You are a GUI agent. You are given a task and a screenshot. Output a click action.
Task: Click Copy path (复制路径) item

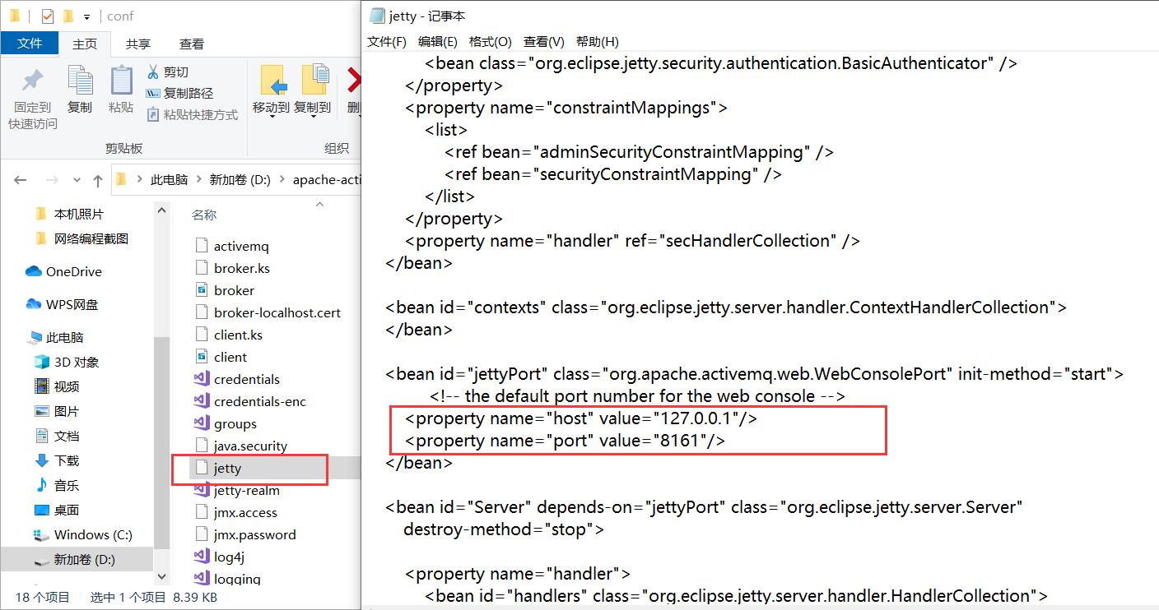179,93
